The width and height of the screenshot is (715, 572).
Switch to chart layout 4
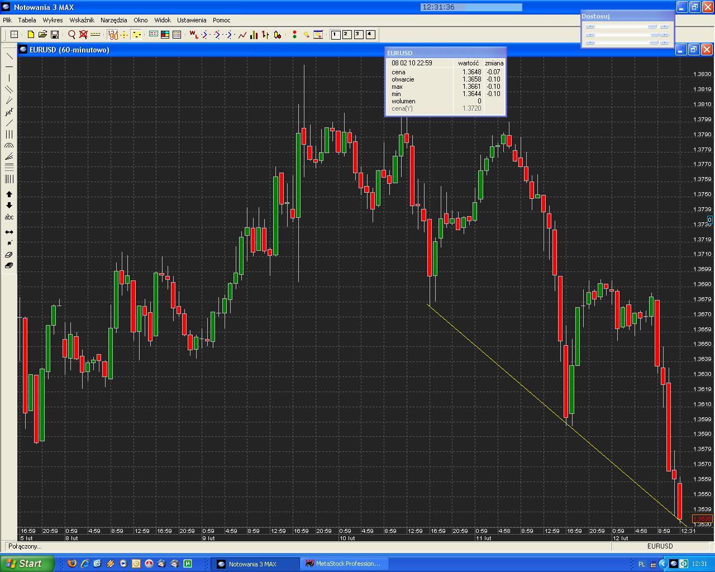pyautogui.click(x=370, y=35)
